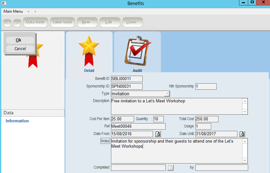The height and width of the screenshot is (173, 270).
Task: Expand the Type dropdown list
Action: (x=167, y=94)
